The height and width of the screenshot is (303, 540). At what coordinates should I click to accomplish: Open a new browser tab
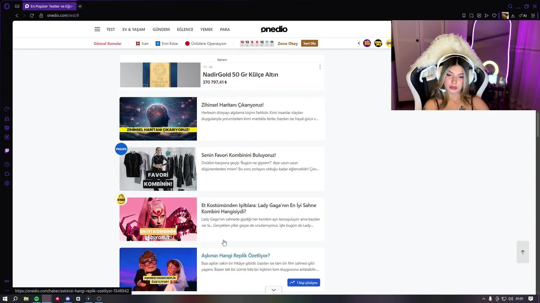click(80, 6)
